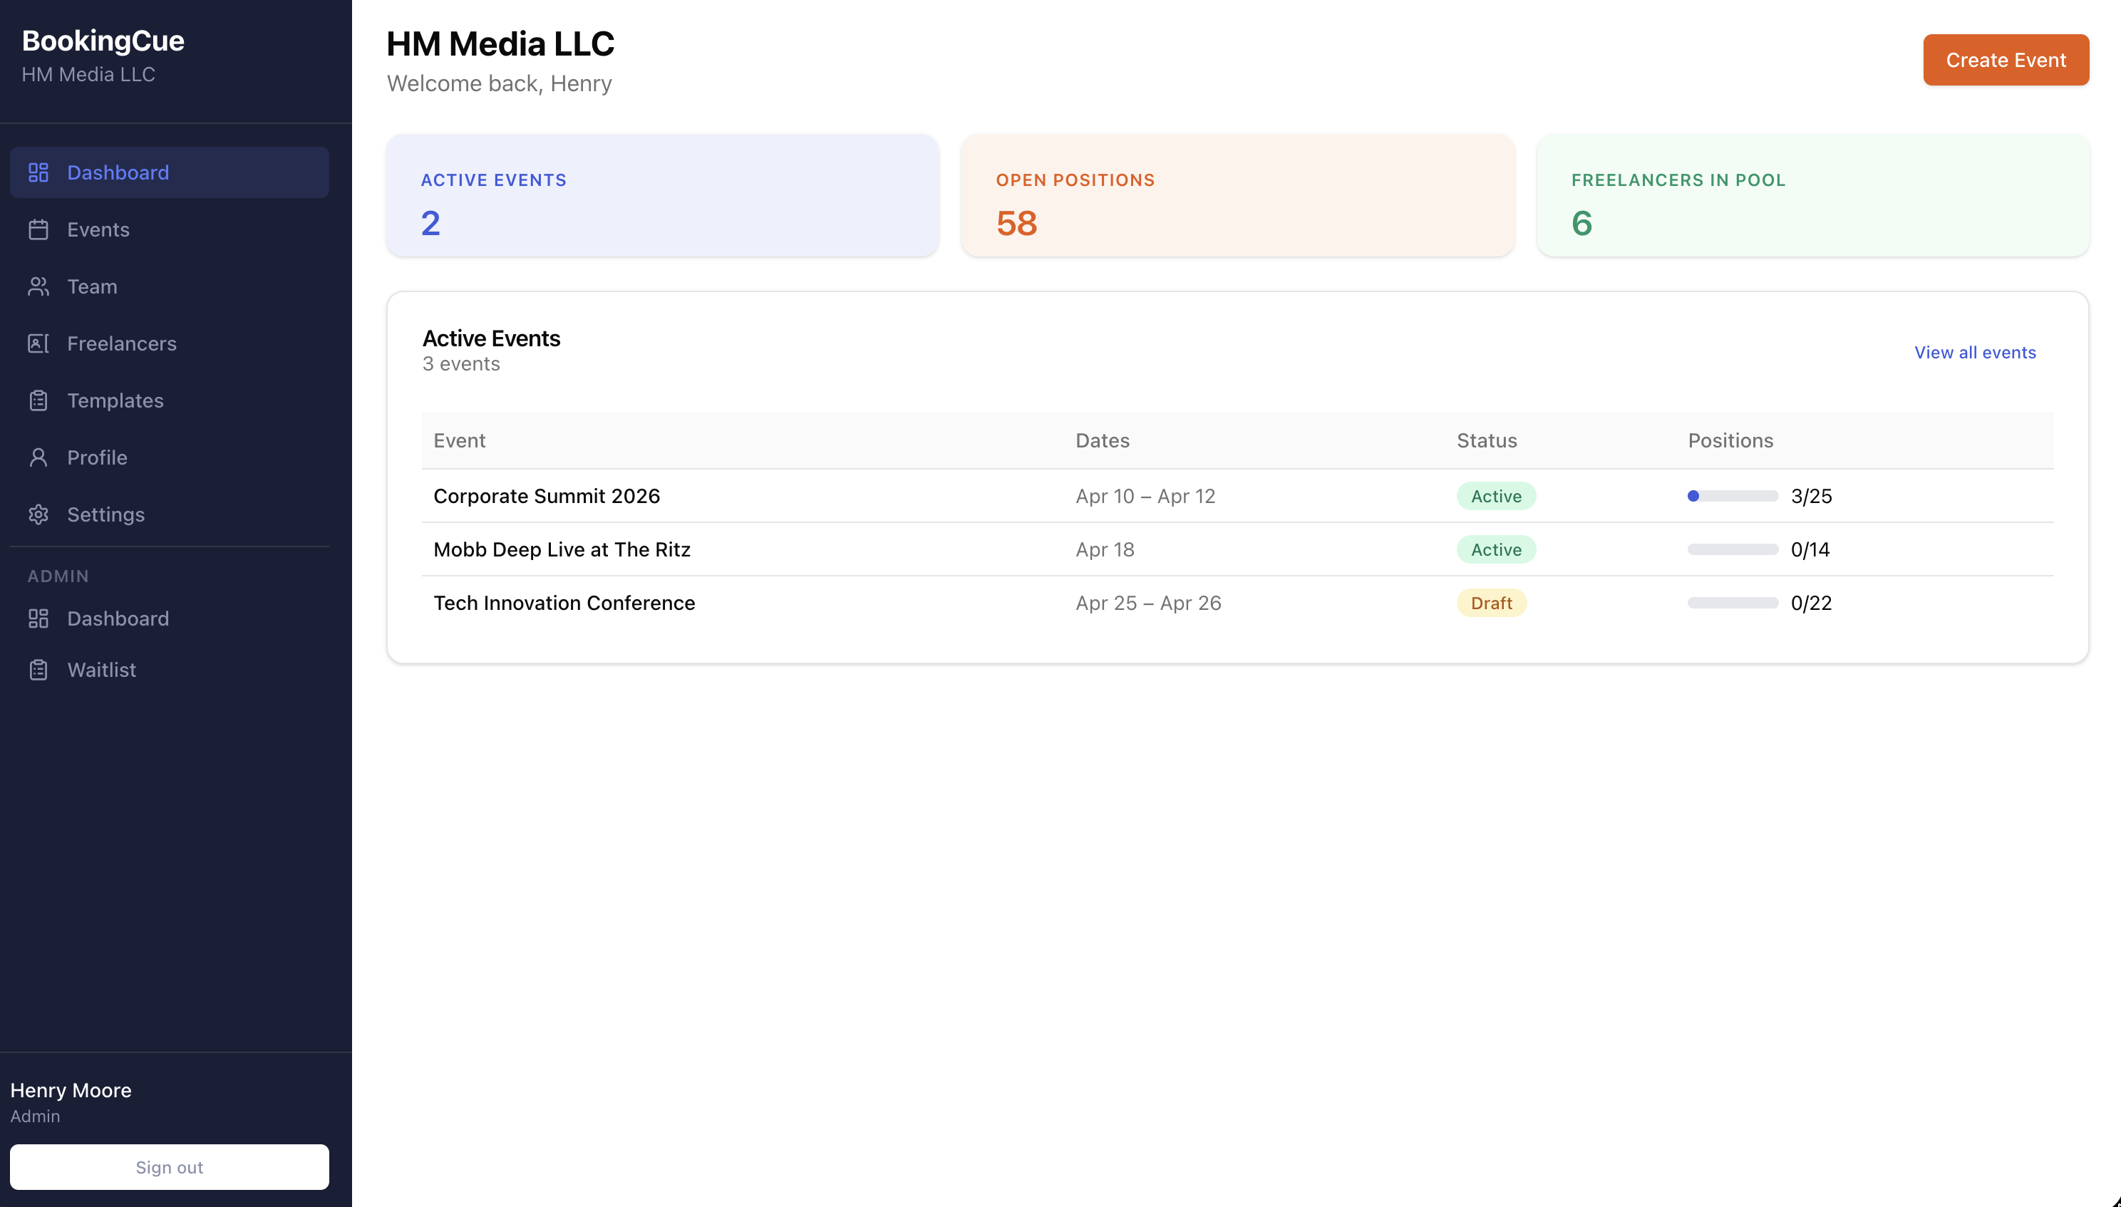2121x1207 pixels.
Task: Select the Dashboard grid icon in sidebar
Action: [39, 172]
